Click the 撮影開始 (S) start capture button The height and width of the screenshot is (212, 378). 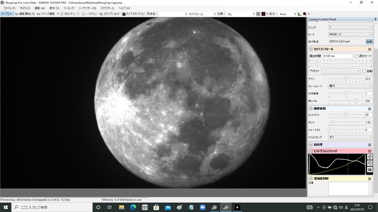click(25, 14)
